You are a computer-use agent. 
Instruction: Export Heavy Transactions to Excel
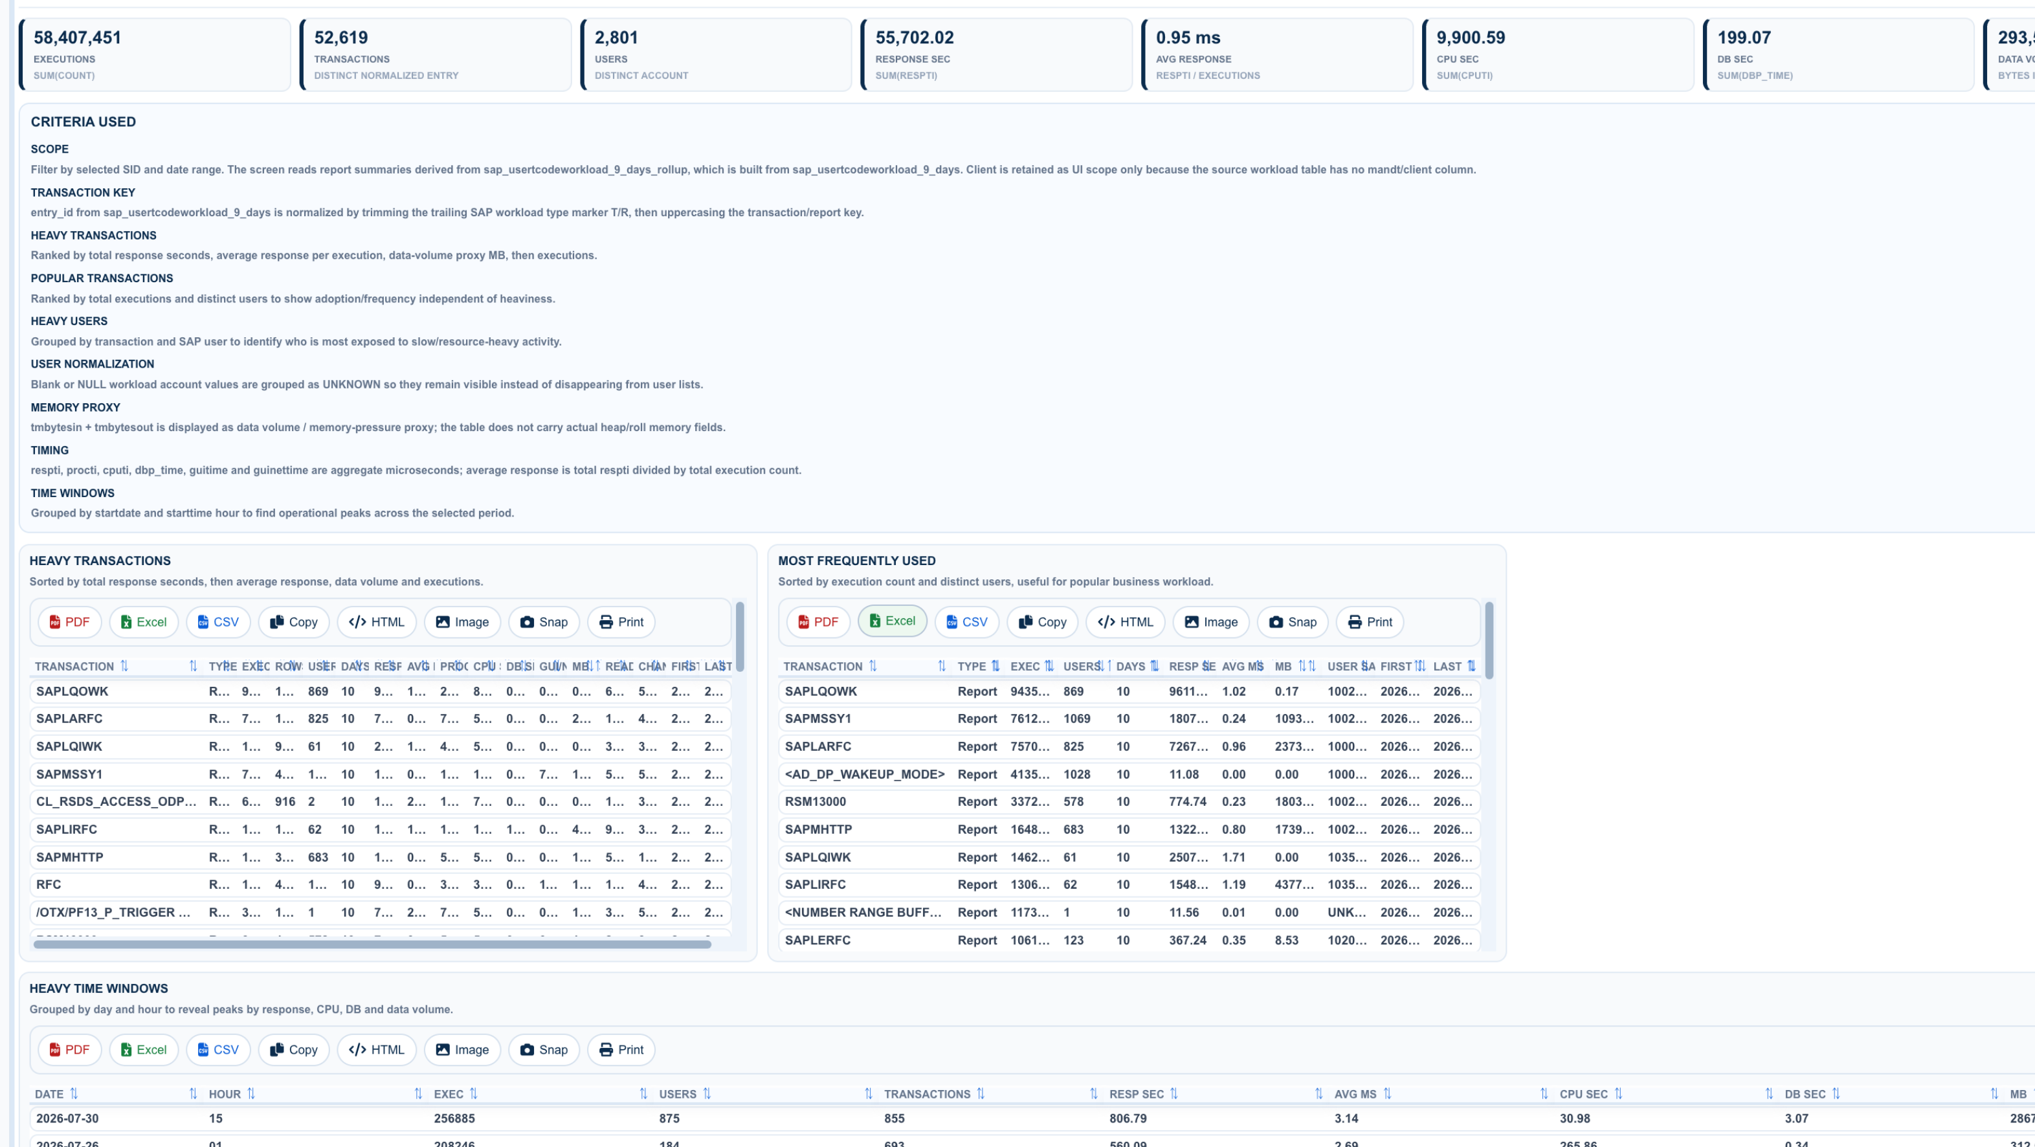[x=144, y=621]
